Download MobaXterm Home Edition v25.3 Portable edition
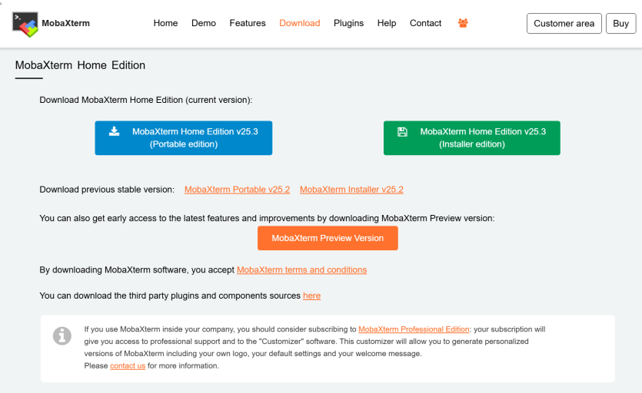Viewport: 642px width, 393px height. (184, 138)
